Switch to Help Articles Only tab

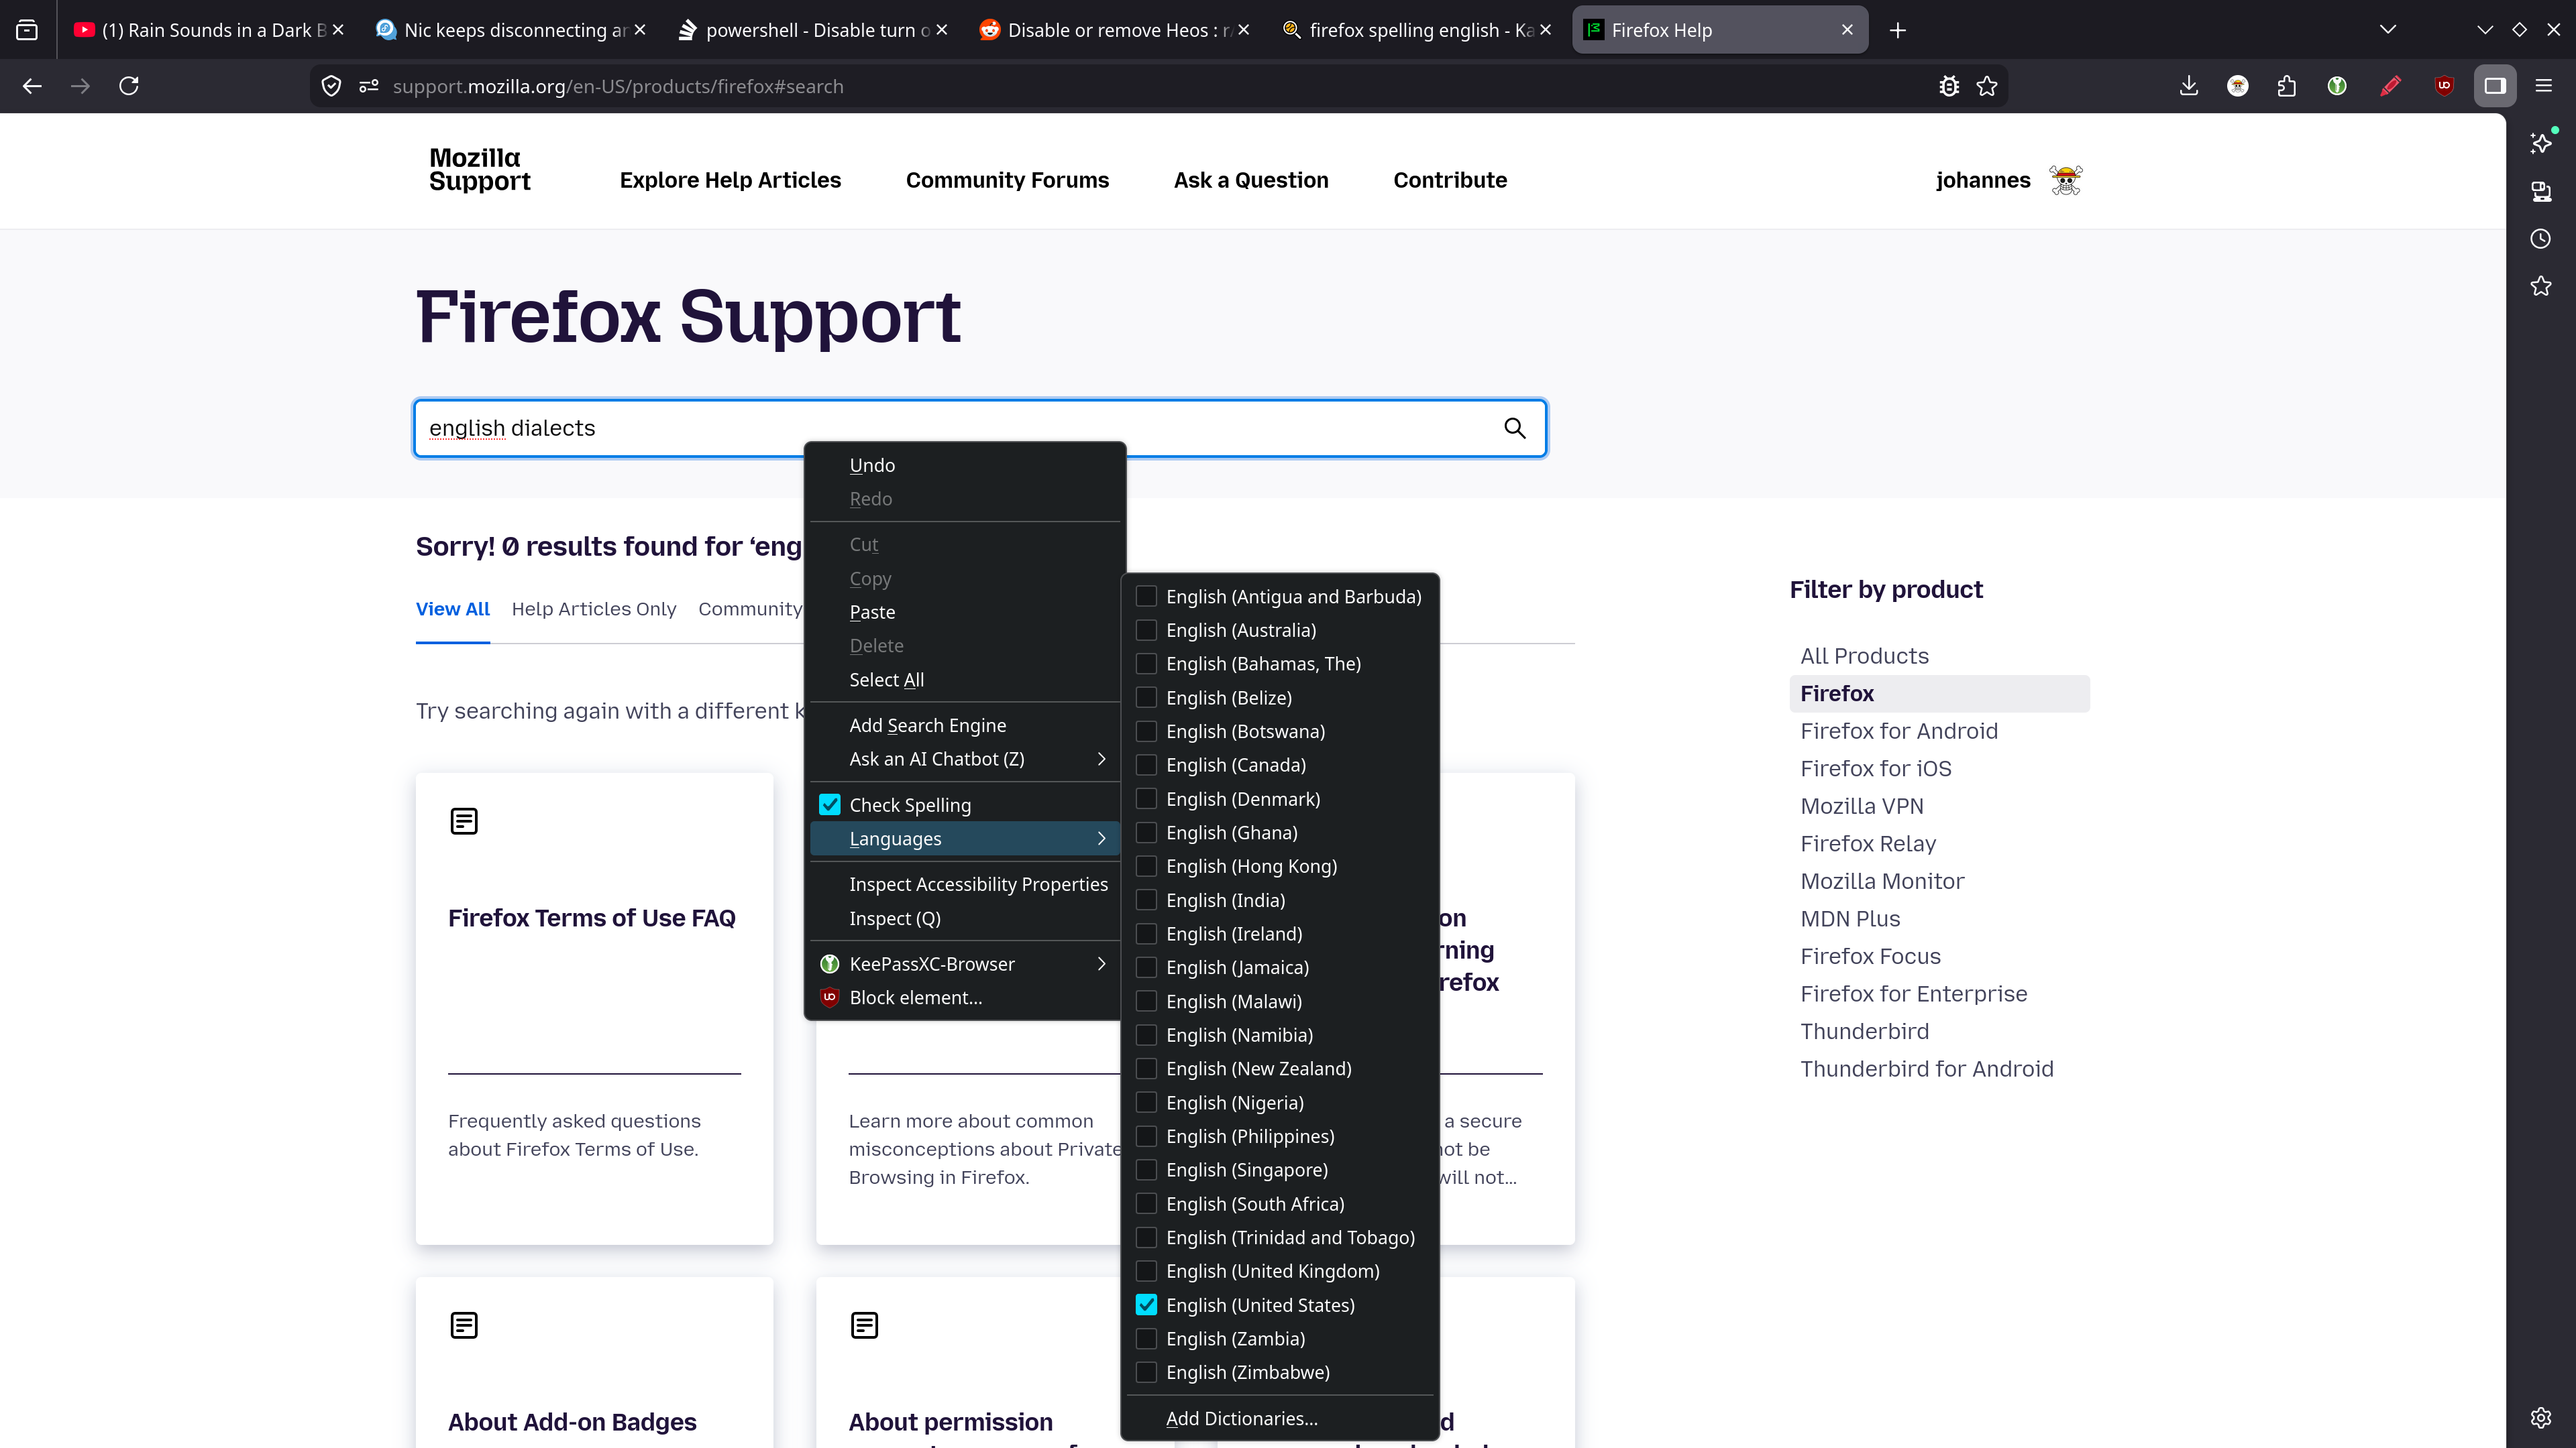(x=593, y=609)
